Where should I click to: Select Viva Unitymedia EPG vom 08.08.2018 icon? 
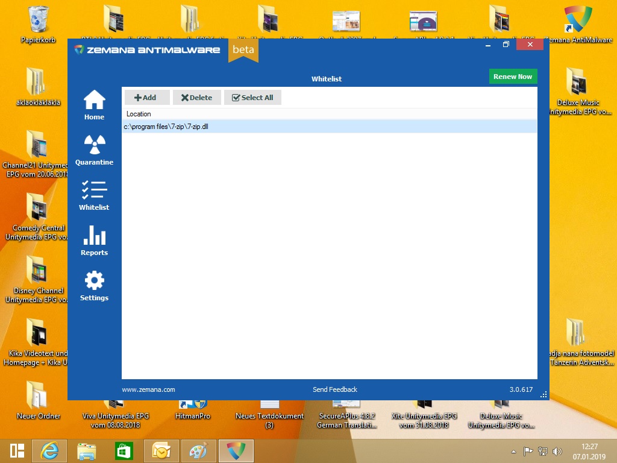pyautogui.click(x=115, y=415)
